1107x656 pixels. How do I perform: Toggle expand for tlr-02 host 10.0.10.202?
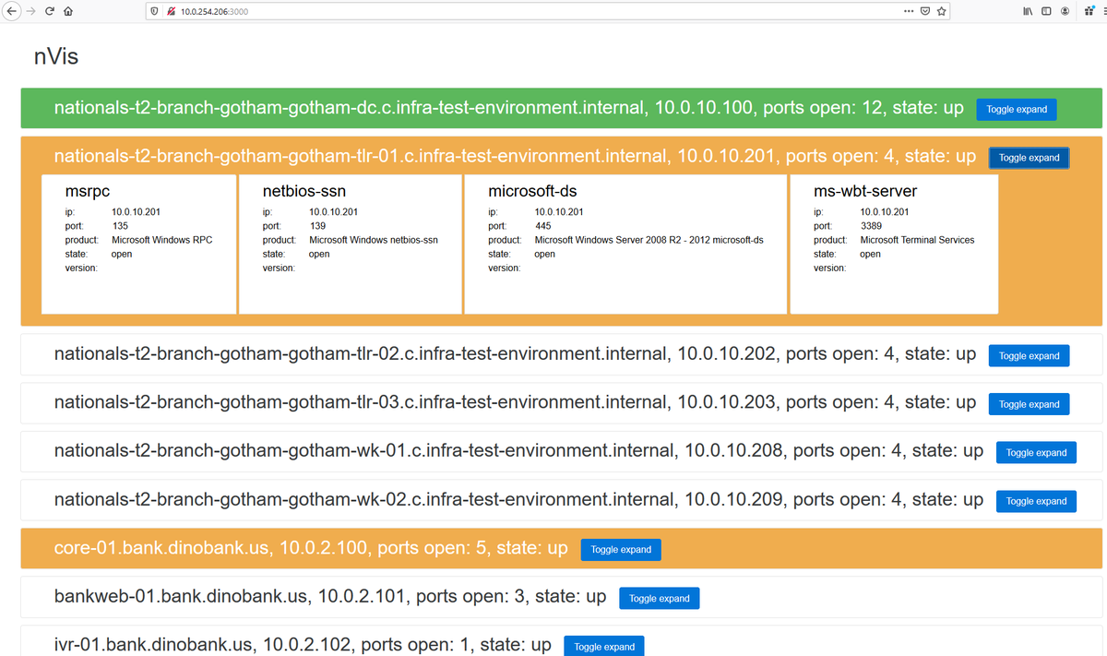pyautogui.click(x=1030, y=355)
